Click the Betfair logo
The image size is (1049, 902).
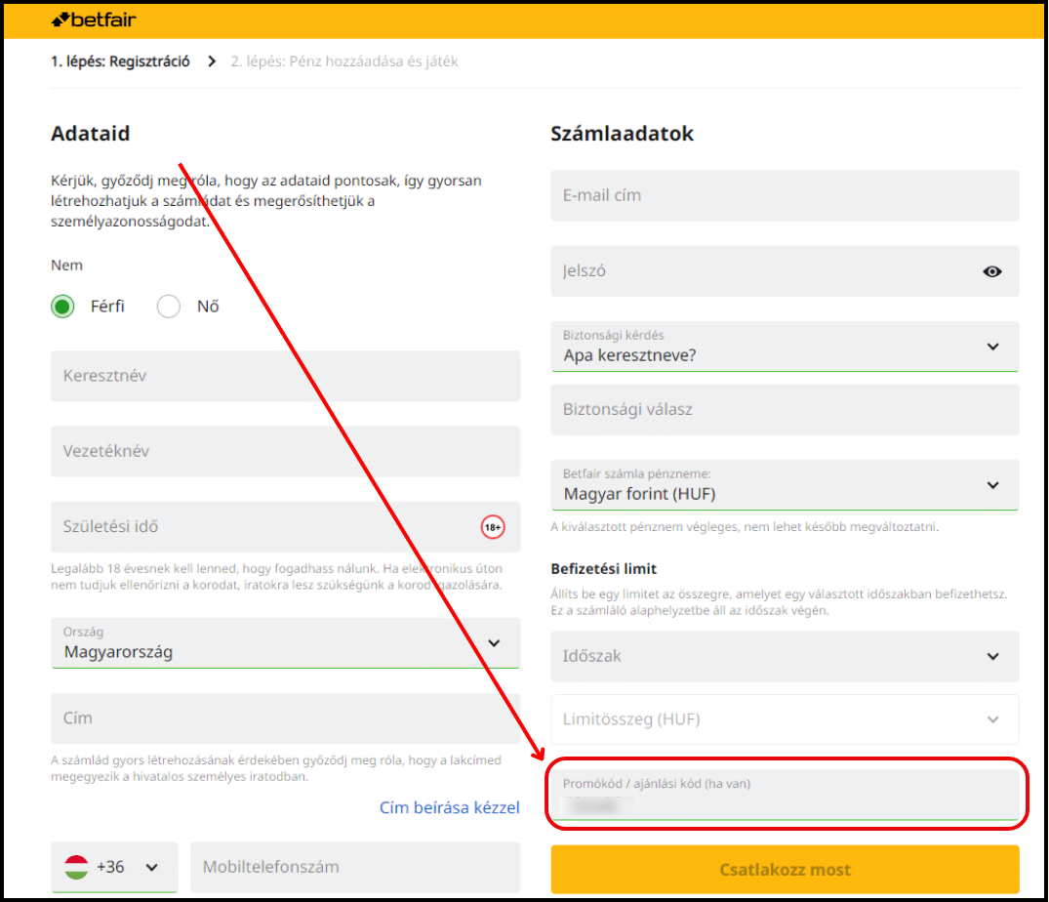tap(93, 20)
